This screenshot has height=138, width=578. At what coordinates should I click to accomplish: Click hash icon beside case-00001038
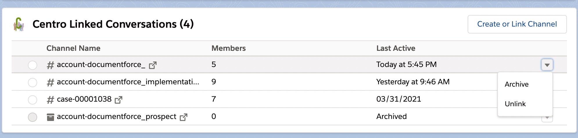[x=51, y=100]
